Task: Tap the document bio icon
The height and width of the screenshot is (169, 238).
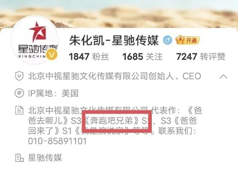Action: 19,110
